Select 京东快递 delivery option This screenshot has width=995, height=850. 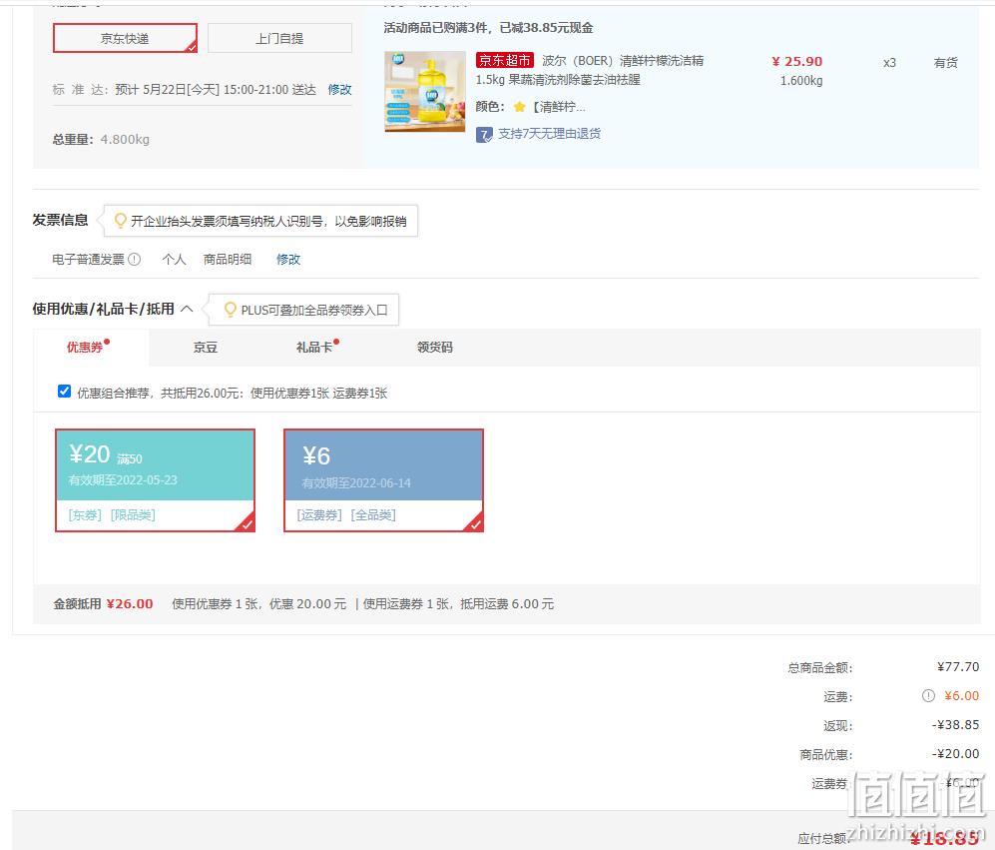[125, 38]
